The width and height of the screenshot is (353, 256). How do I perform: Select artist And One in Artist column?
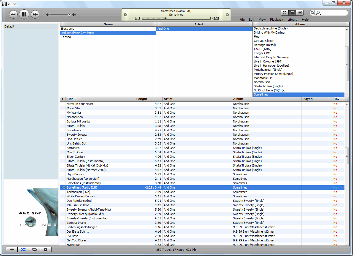(204, 29)
